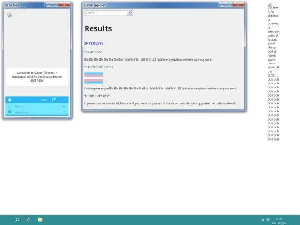The width and height of the screenshot is (300, 225).
Task: Click the trans flag image under SECOND INTEREST
Action: click(x=94, y=78)
